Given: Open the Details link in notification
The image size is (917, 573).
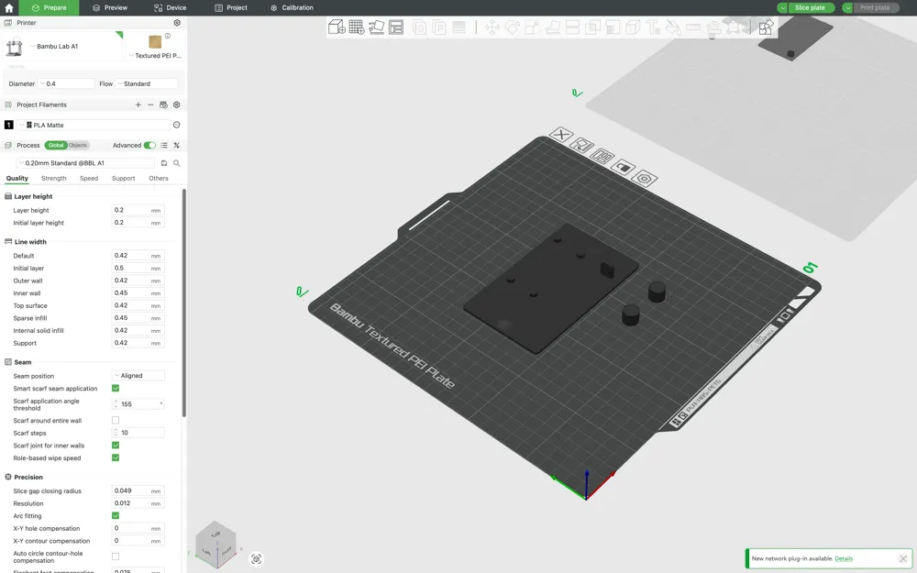Looking at the screenshot, I should [844, 558].
